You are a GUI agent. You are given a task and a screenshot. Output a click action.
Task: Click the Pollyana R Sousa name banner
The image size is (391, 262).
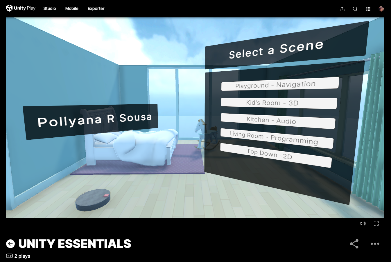click(x=91, y=121)
